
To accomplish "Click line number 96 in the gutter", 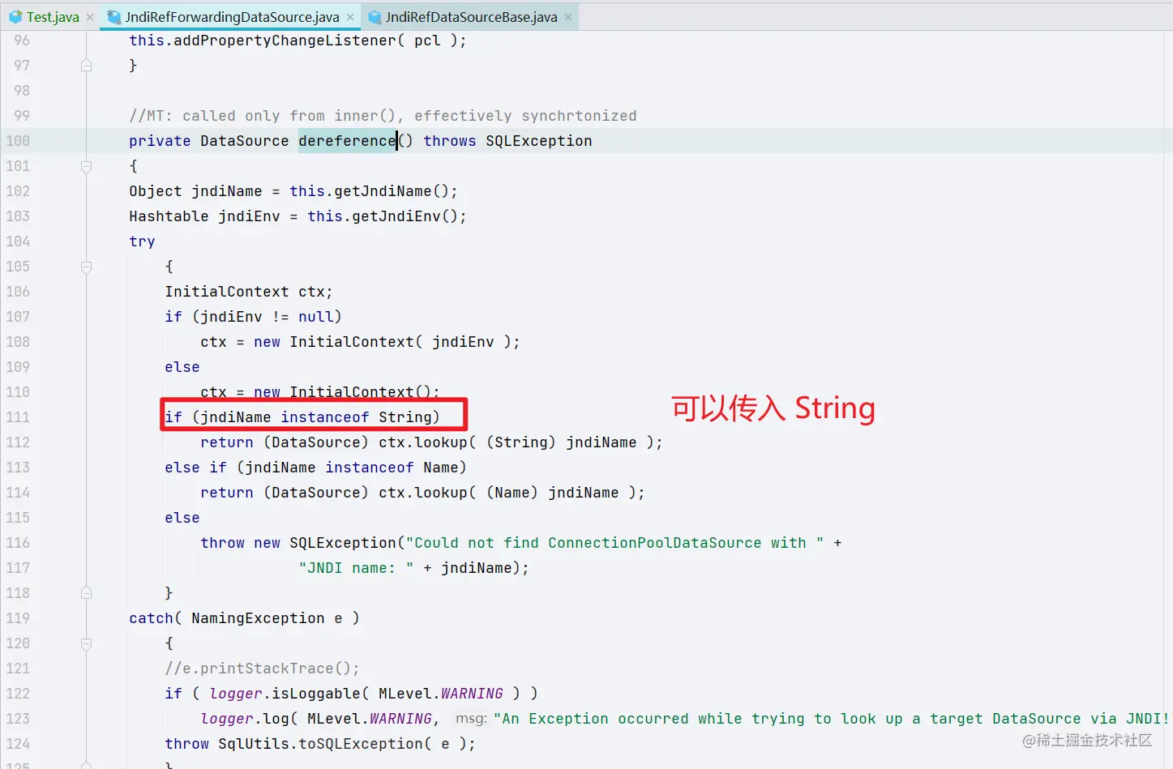I will 22,41.
